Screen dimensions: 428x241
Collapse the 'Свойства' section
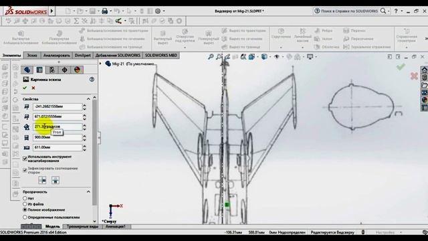pyautogui.click(x=88, y=99)
